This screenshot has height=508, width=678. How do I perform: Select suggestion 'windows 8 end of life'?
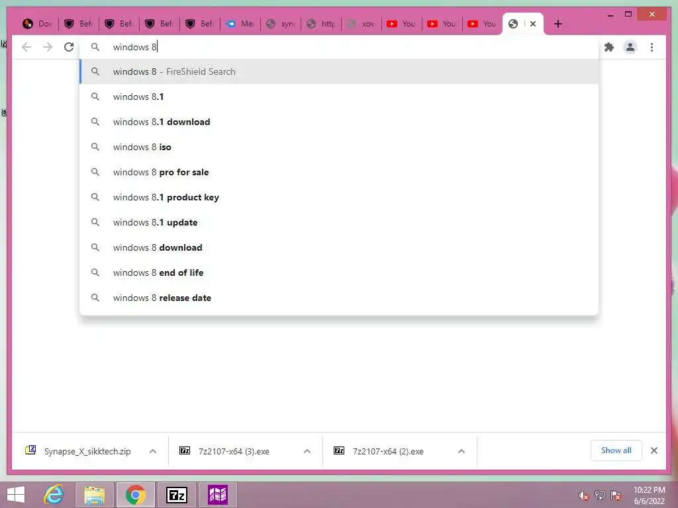[340, 272]
